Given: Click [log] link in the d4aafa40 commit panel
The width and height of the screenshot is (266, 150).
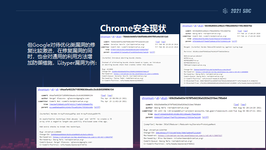Looking at the screenshot, I should pyautogui.click(x=103, y=95).
